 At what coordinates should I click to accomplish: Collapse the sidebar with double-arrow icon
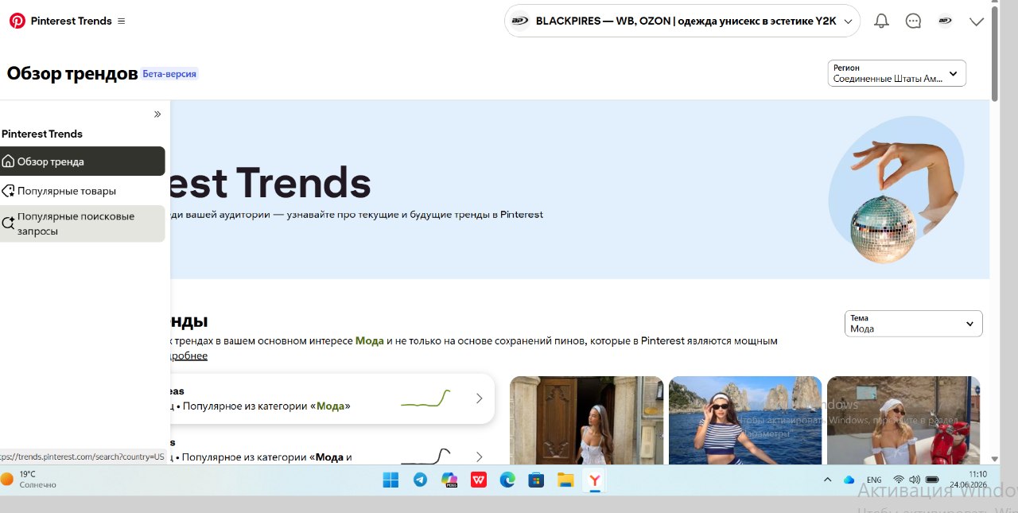[x=157, y=115]
